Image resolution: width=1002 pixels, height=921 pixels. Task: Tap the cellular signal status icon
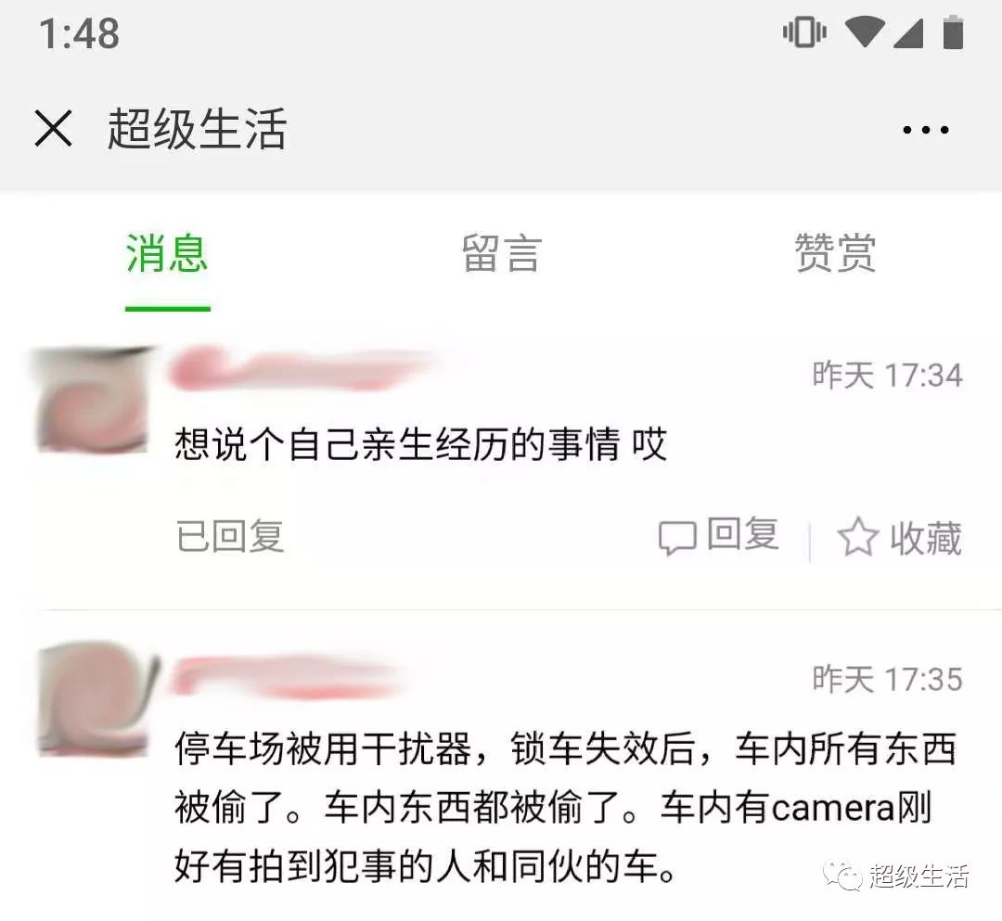908,33
